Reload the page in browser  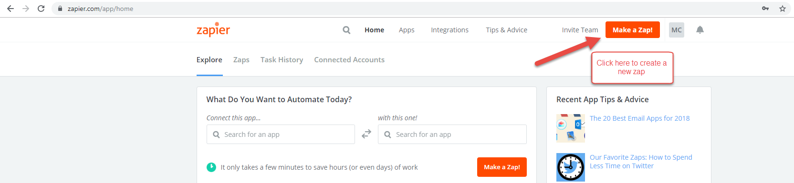tap(41, 9)
